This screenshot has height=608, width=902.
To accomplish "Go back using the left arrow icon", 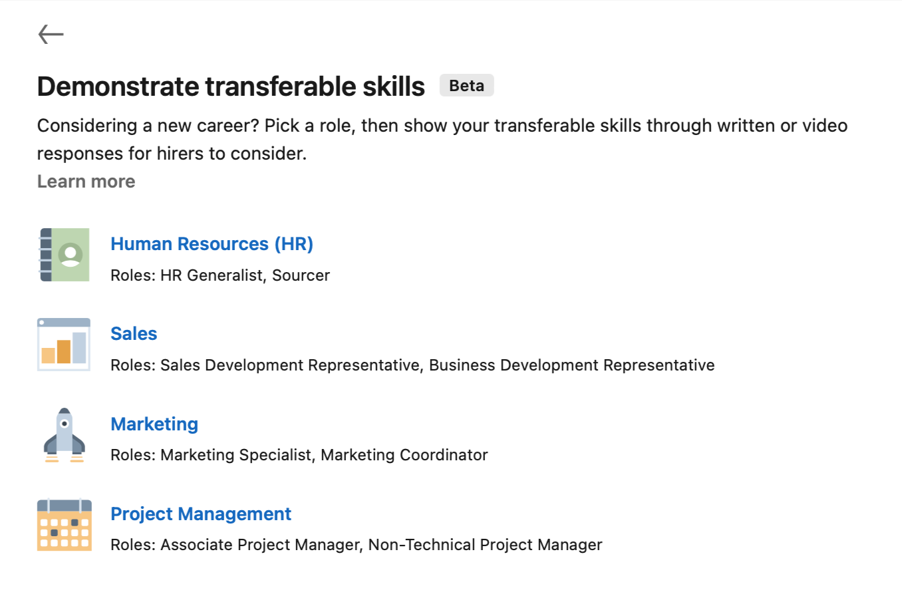I will (x=51, y=34).
